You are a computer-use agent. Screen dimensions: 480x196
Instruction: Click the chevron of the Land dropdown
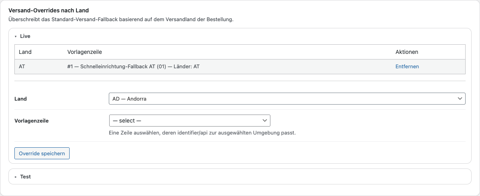(460, 99)
